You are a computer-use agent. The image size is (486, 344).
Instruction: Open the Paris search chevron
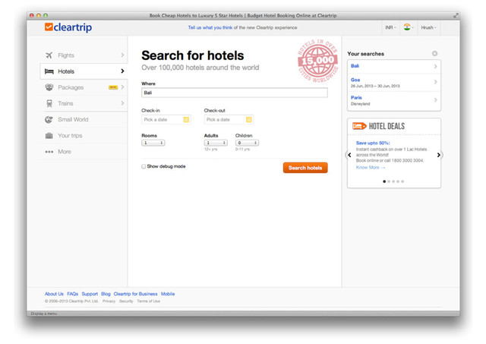[435, 100]
